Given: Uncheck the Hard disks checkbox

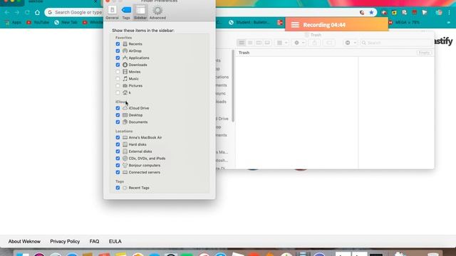Looking at the screenshot, I should pyautogui.click(x=118, y=144).
